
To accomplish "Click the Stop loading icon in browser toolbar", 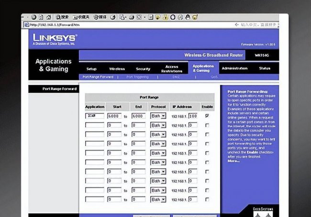I will click(33, 17).
